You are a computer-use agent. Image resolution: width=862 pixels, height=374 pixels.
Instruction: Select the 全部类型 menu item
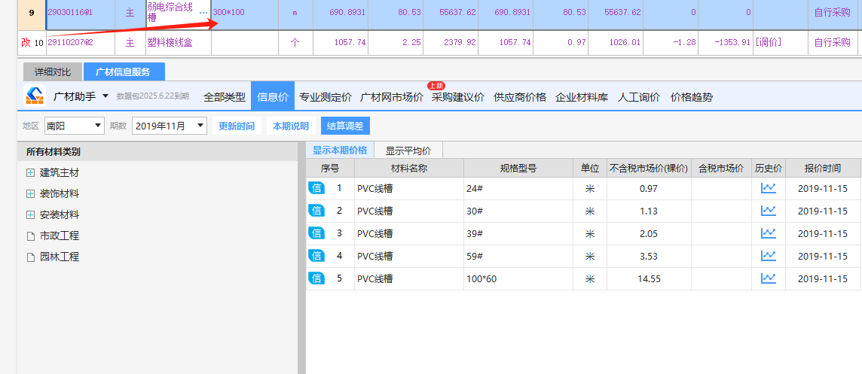225,97
